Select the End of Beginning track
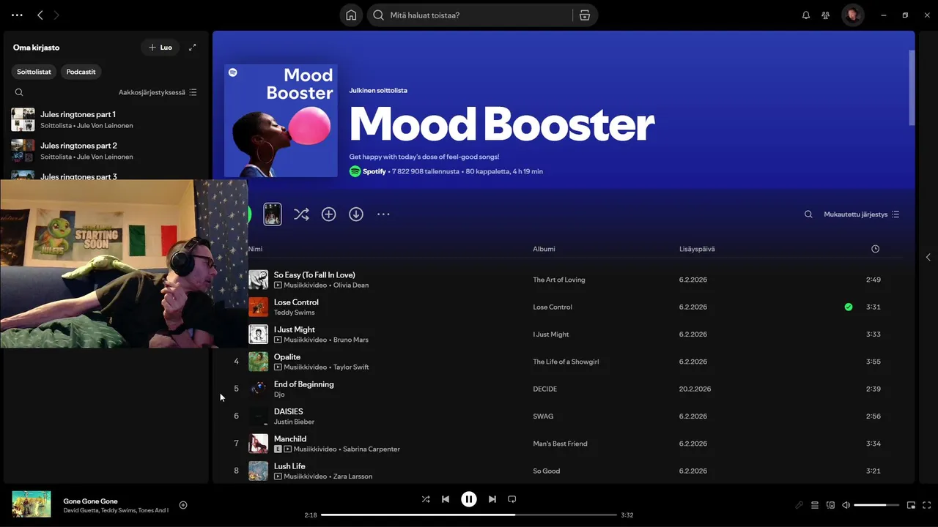This screenshot has height=527, width=938. (x=304, y=384)
